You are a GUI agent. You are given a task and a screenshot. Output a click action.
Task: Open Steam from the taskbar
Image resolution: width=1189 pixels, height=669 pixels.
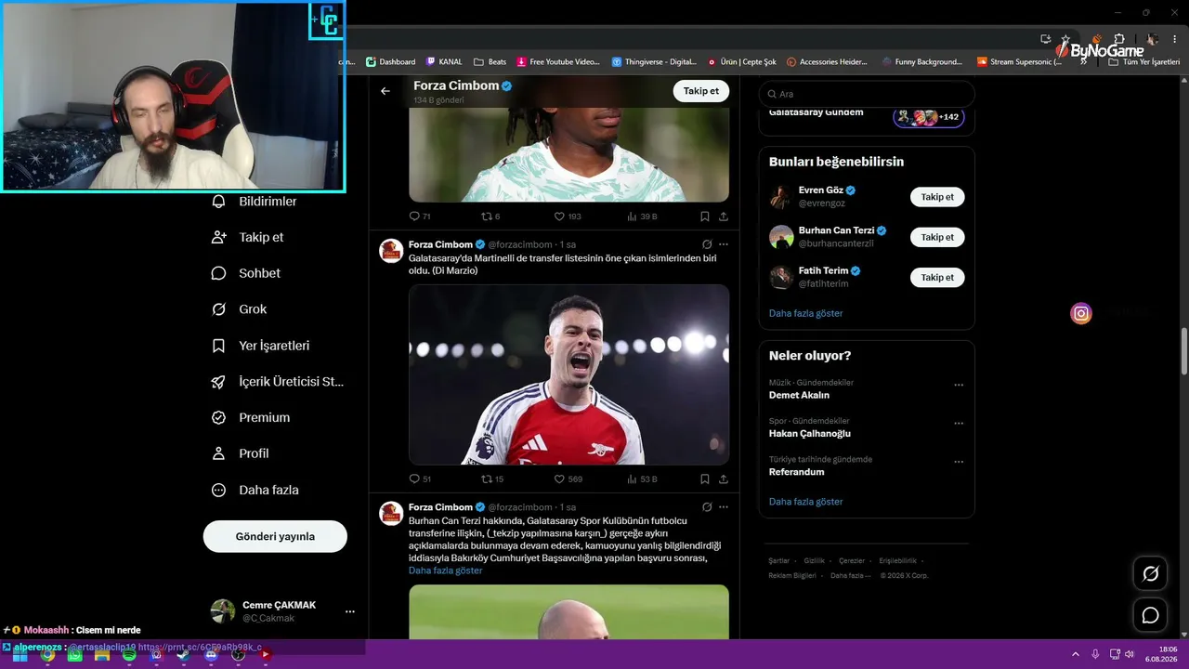click(x=184, y=655)
